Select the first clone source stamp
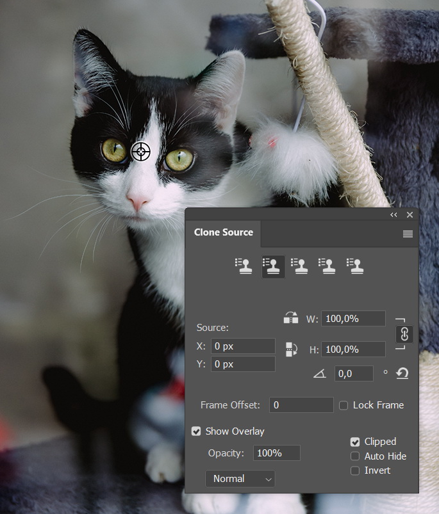The height and width of the screenshot is (514, 439). 244,266
